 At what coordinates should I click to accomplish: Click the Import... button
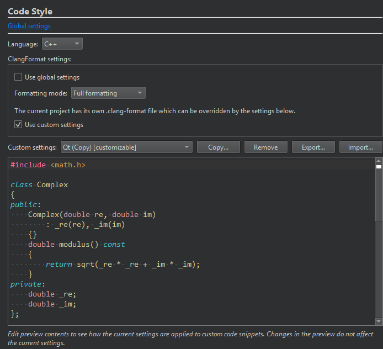(x=360, y=147)
